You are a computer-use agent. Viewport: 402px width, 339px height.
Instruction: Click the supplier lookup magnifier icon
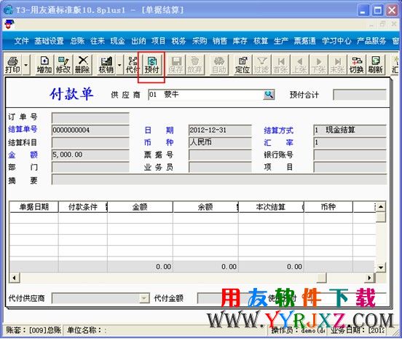pyautogui.click(x=269, y=95)
